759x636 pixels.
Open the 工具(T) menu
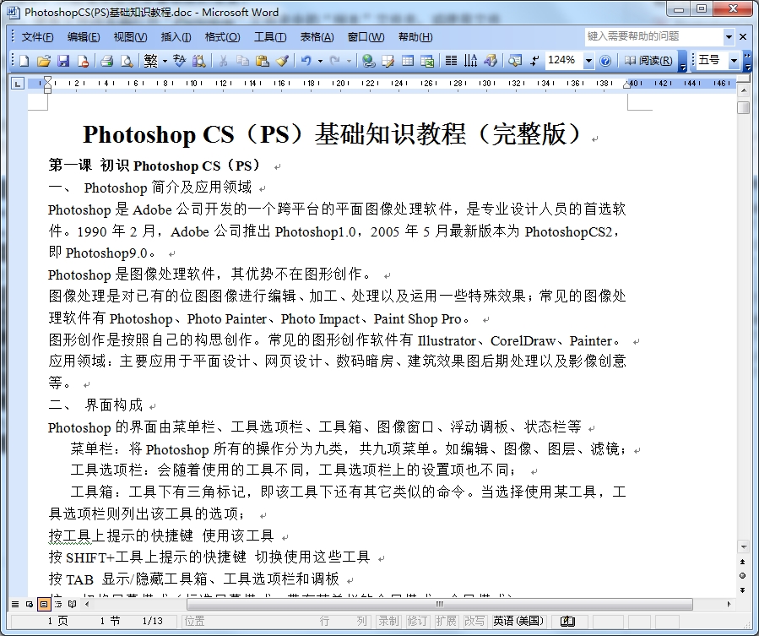(270, 37)
